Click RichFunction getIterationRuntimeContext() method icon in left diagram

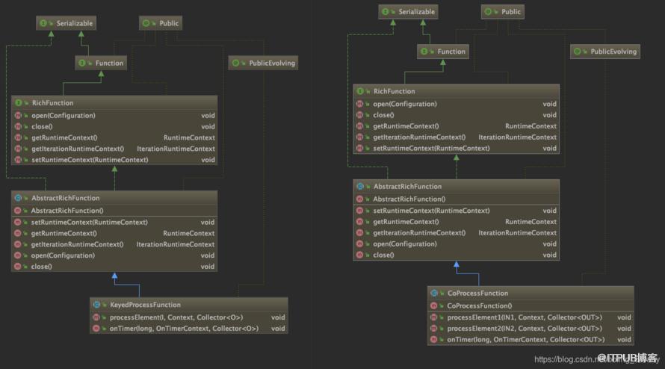point(18,149)
